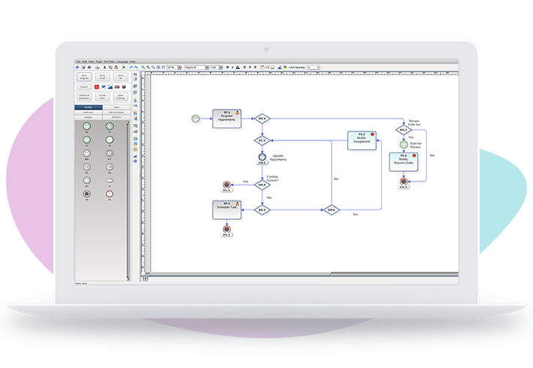Click the Save Diagram button

click(x=84, y=77)
